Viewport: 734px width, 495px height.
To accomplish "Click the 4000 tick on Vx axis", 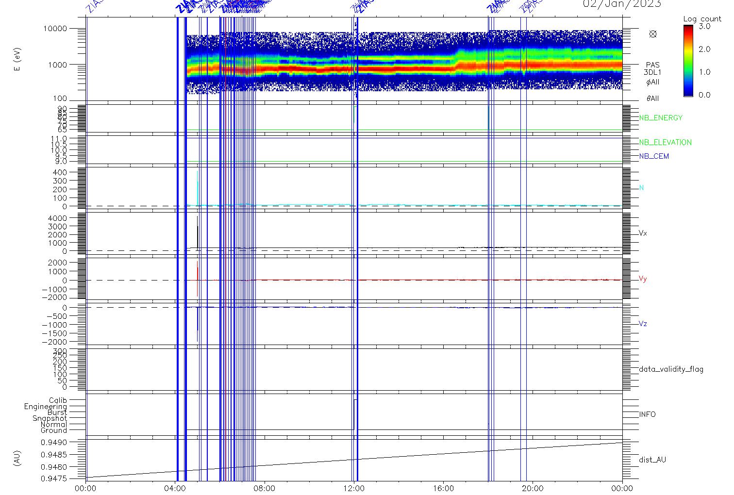I will 57,218.
